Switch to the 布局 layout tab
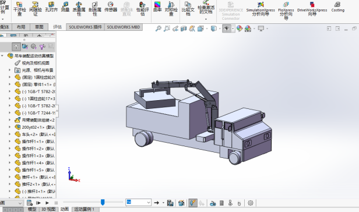 (x=21, y=27)
